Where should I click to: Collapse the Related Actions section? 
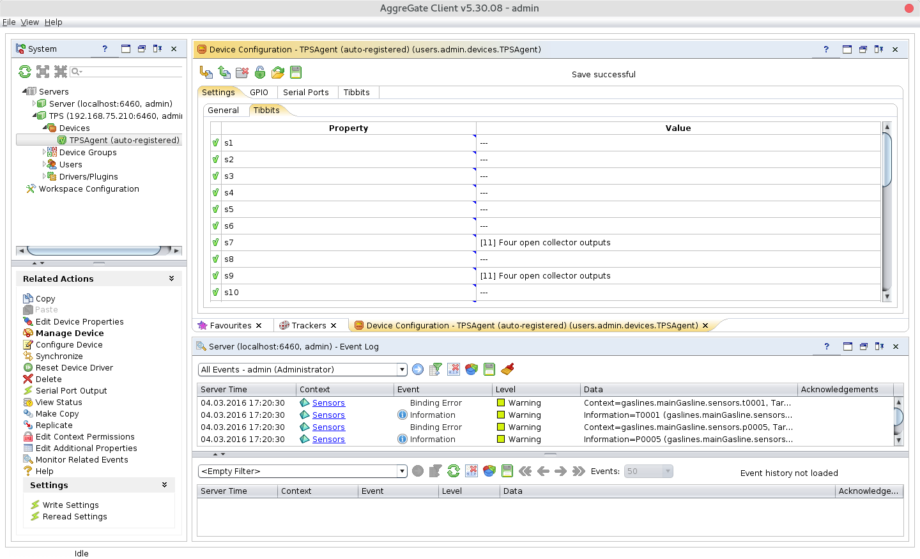click(171, 279)
